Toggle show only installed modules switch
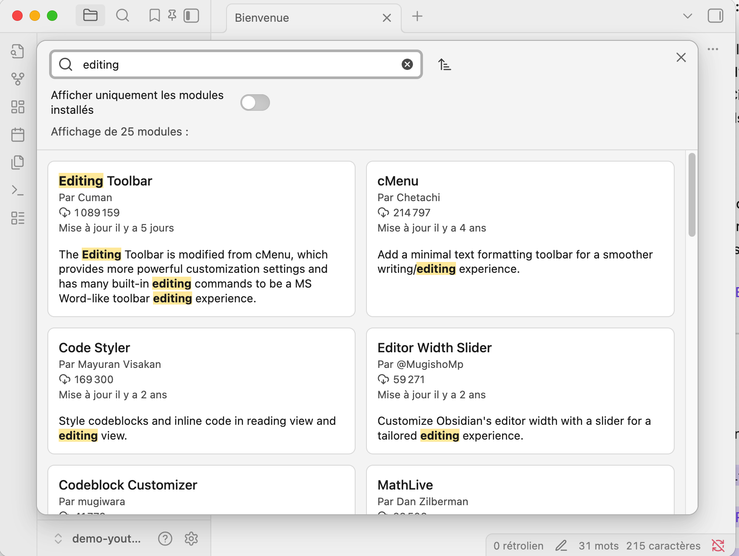The image size is (739, 556). (255, 103)
